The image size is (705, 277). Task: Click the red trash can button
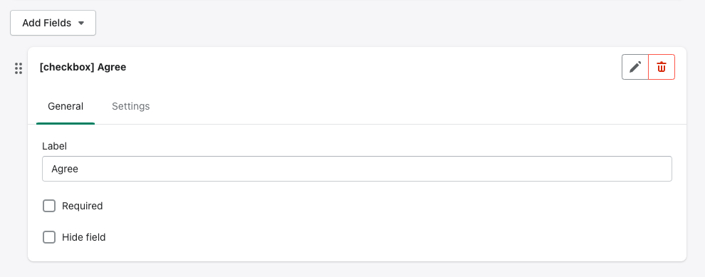[662, 67]
